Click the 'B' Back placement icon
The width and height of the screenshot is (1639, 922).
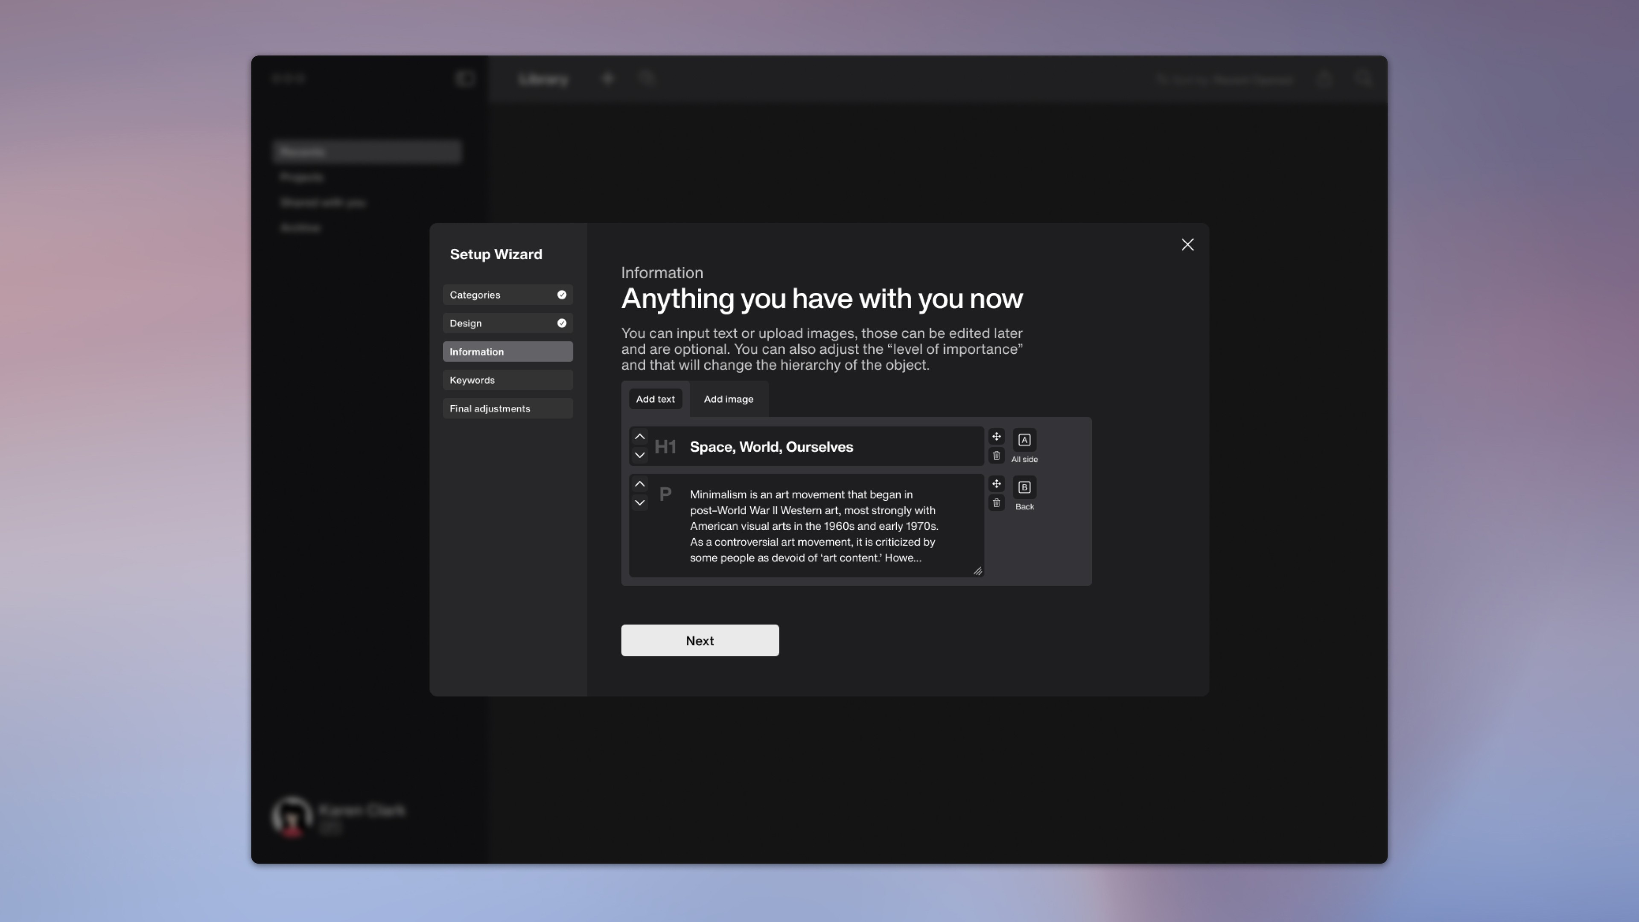(1024, 487)
